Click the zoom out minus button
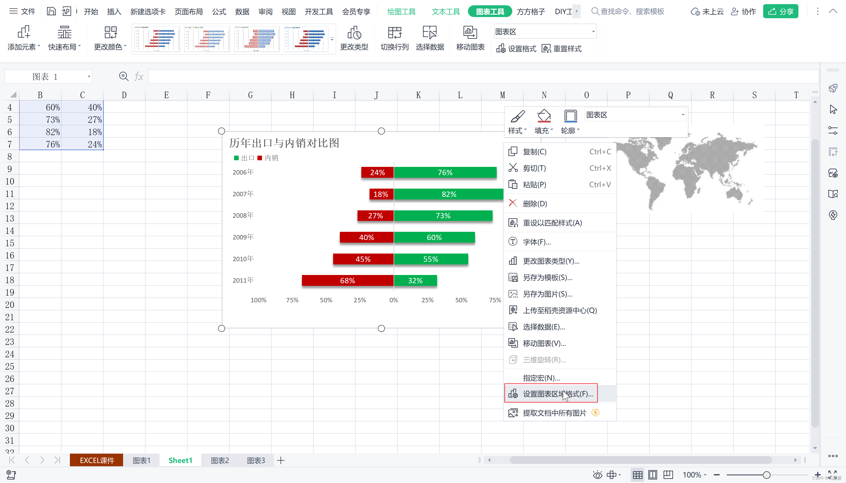 [717, 475]
